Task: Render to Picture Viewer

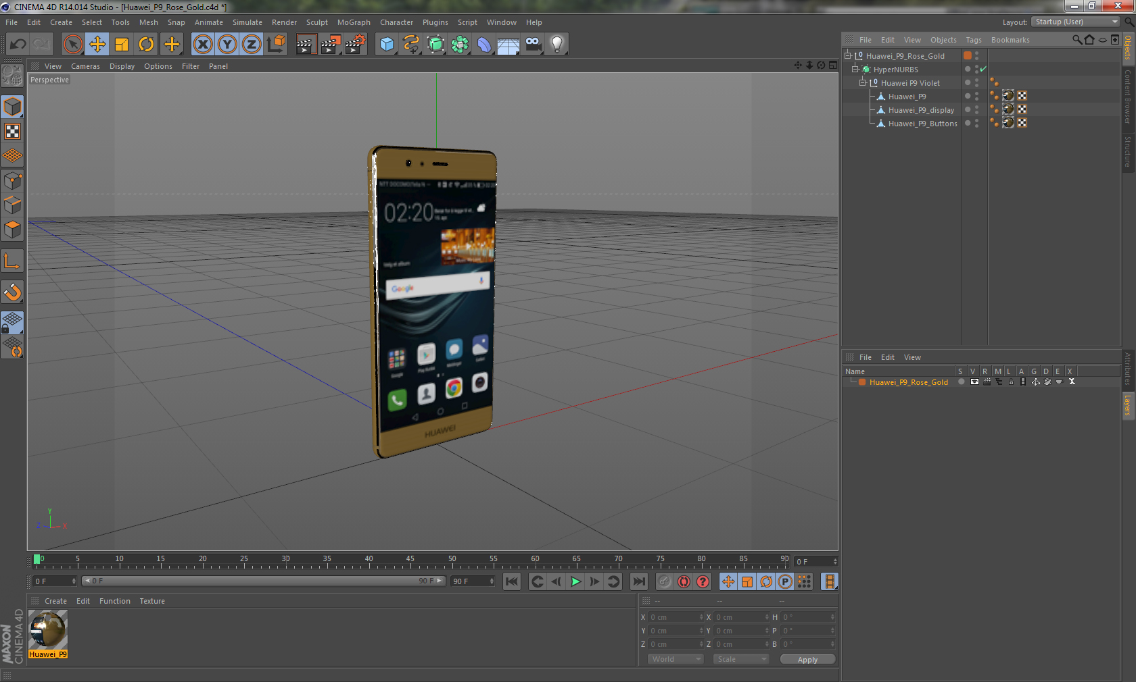Action: pos(331,45)
